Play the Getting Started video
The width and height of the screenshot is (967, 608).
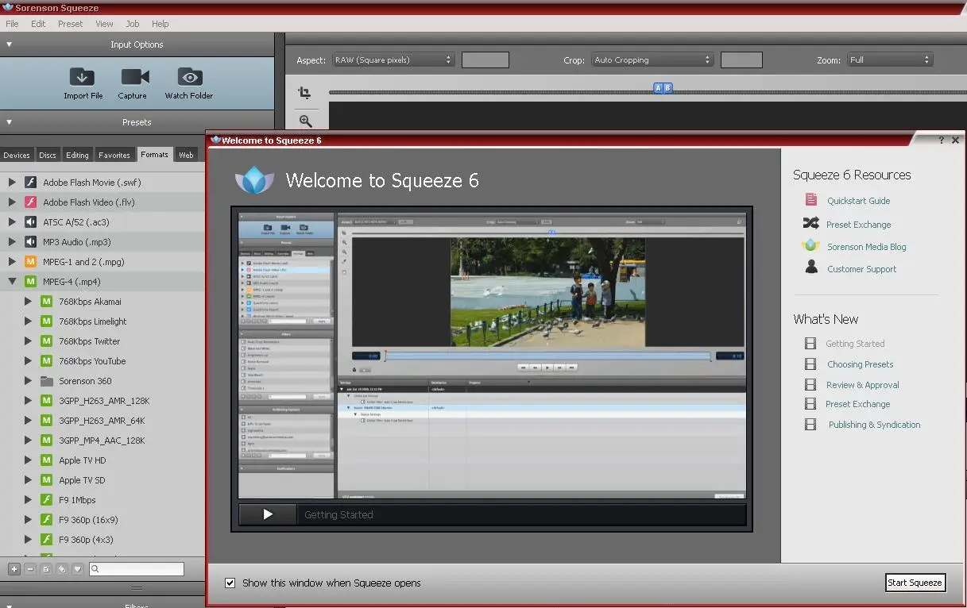[268, 514]
